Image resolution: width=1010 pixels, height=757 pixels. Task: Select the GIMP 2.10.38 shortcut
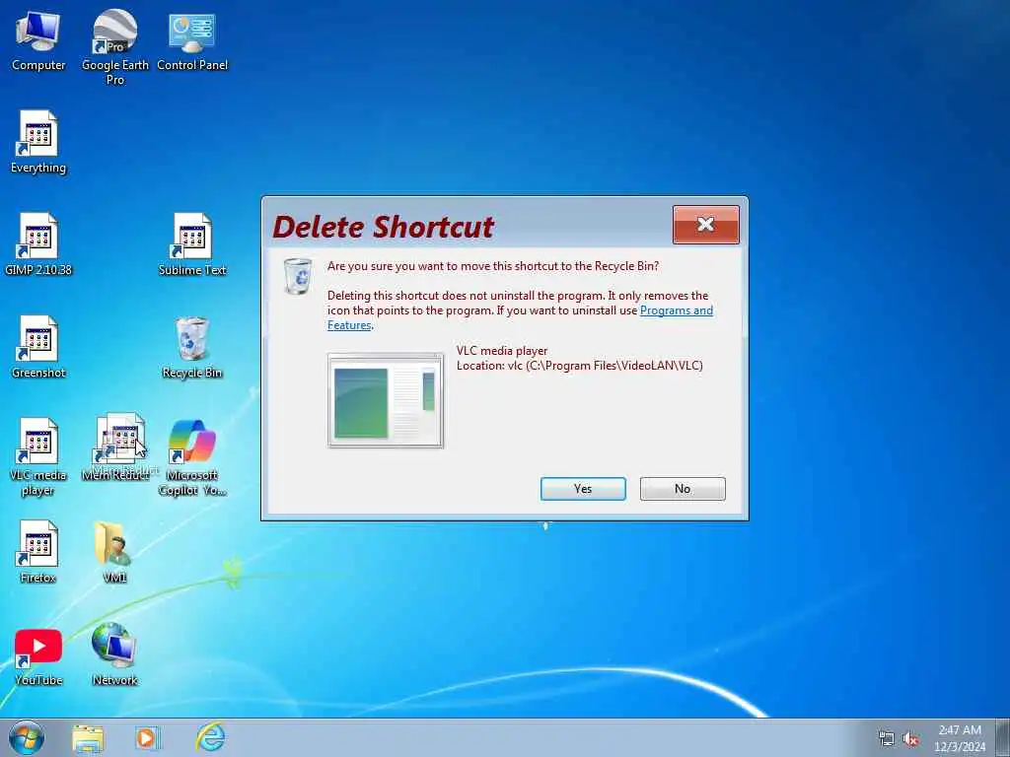pos(38,244)
